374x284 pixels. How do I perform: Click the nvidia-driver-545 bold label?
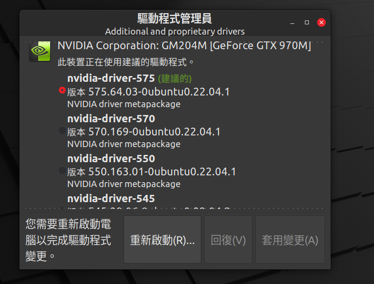[x=111, y=198]
